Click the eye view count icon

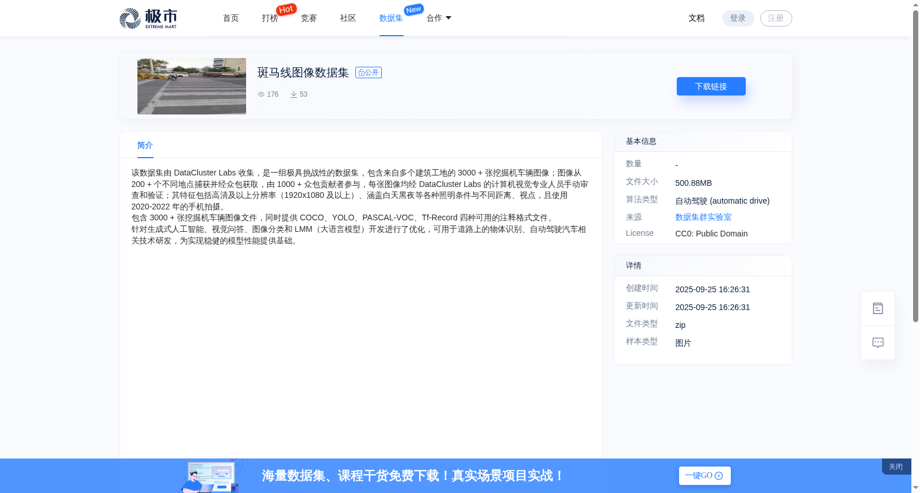pyautogui.click(x=261, y=94)
